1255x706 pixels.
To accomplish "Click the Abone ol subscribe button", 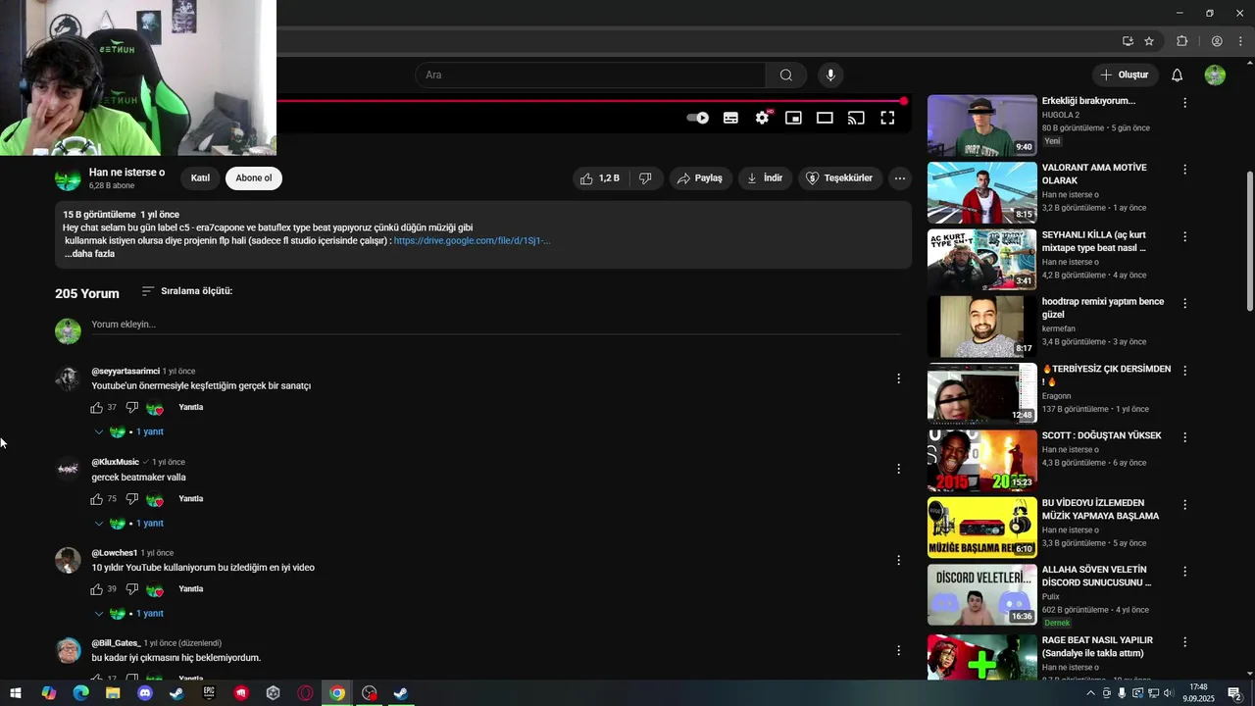I will [x=254, y=178].
